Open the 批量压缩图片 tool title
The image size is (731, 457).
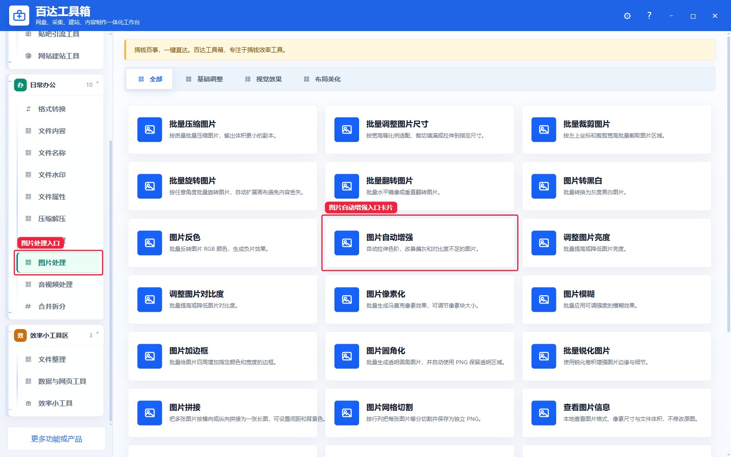(192, 124)
